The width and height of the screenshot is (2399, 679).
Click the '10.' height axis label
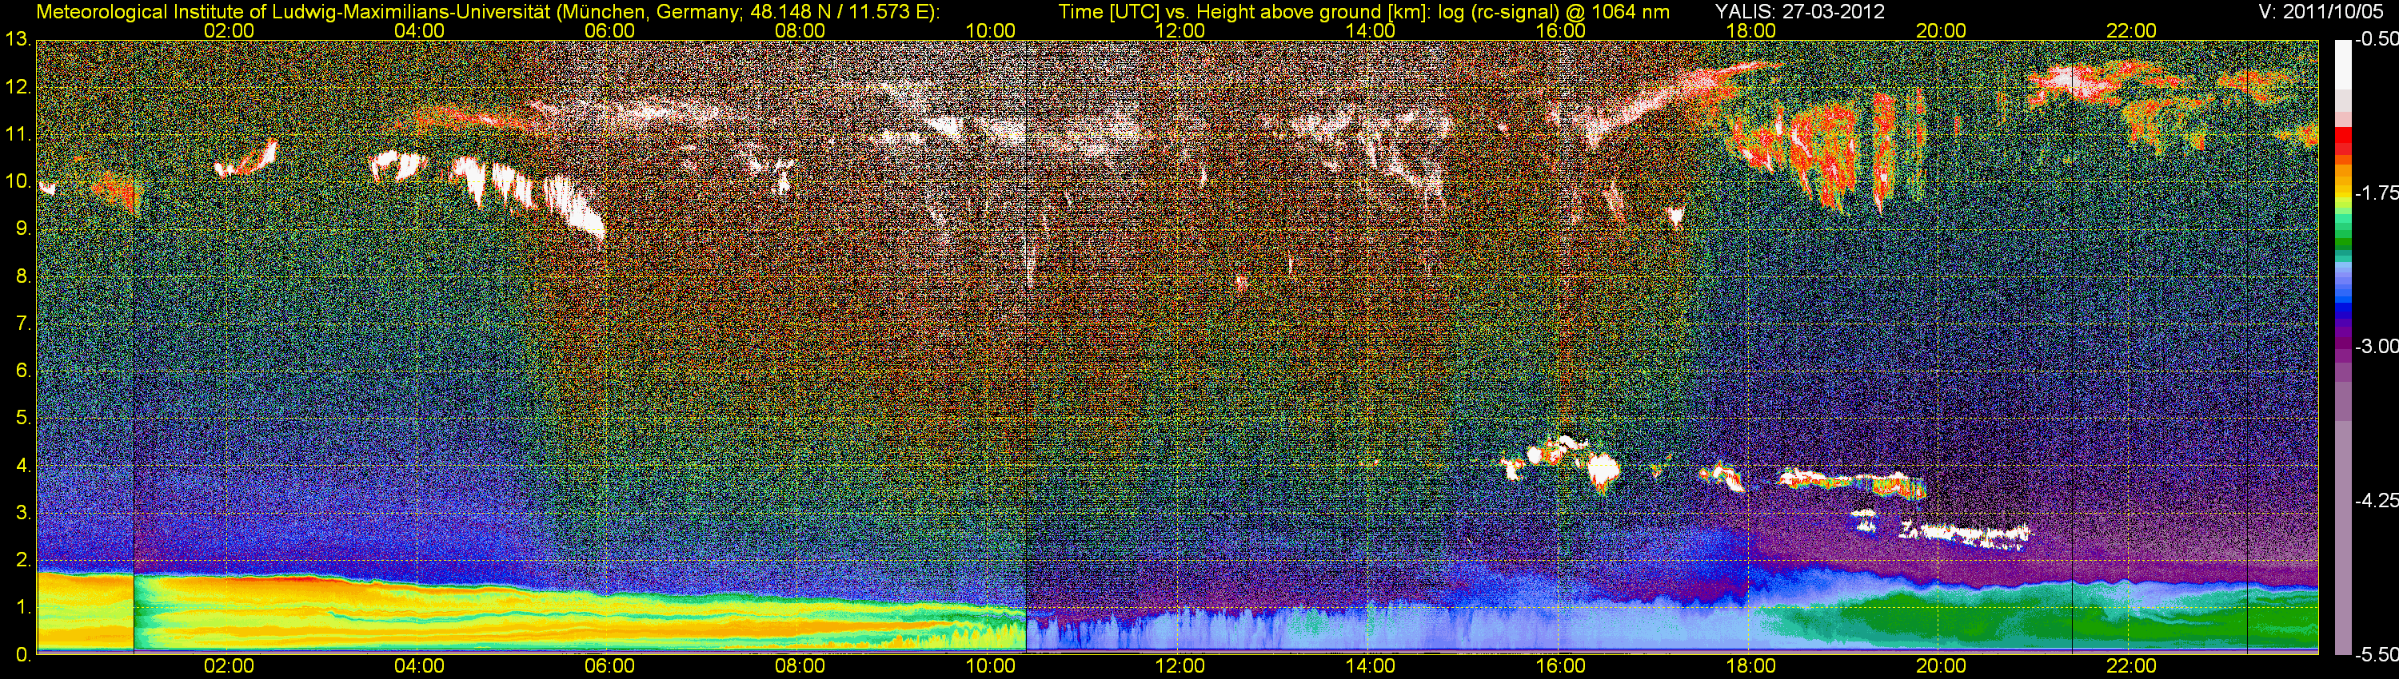[x=18, y=181]
